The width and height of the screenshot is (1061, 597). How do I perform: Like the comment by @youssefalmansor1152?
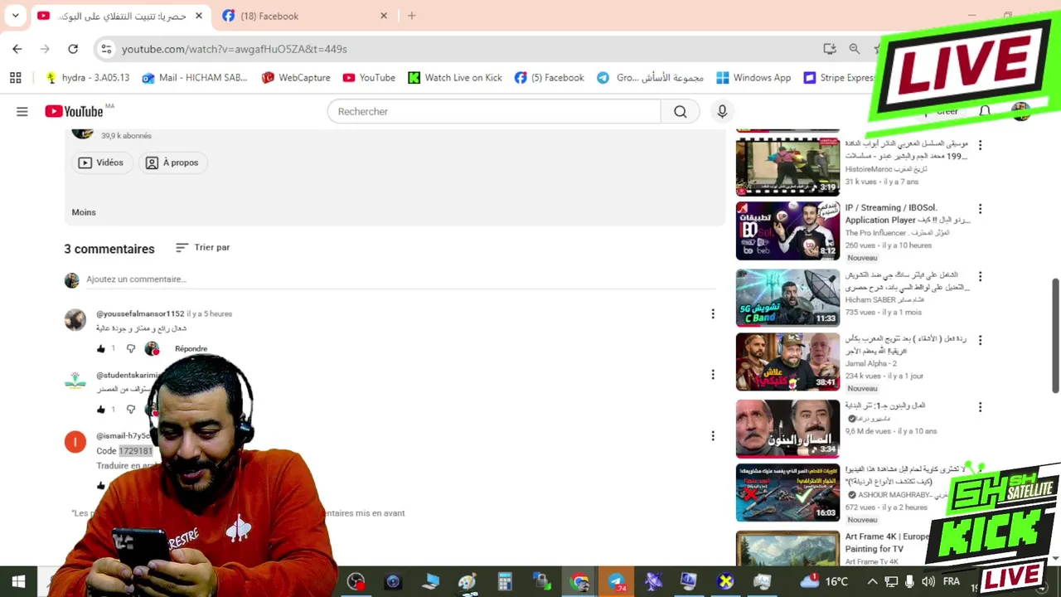(101, 349)
